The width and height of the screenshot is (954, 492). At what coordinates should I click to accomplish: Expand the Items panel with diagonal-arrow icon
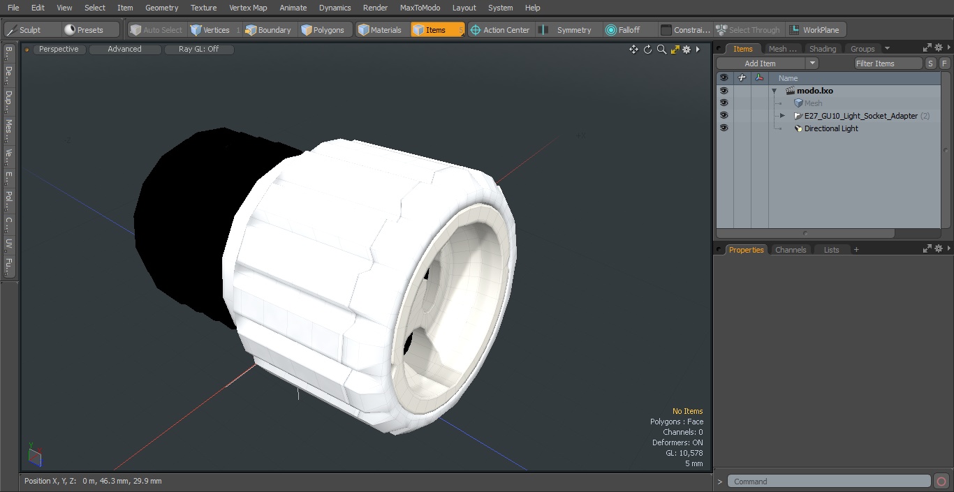(x=927, y=48)
